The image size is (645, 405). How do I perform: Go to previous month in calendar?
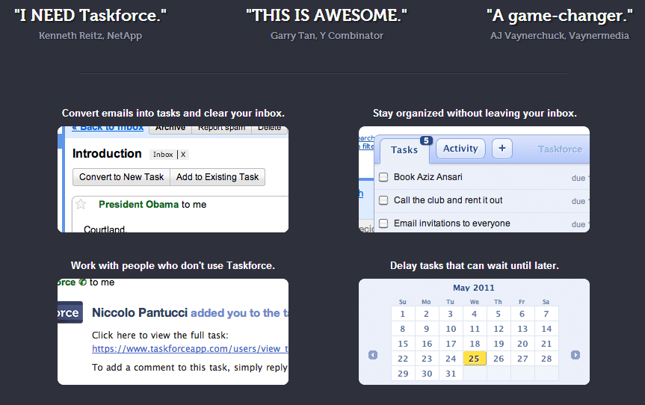(373, 355)
